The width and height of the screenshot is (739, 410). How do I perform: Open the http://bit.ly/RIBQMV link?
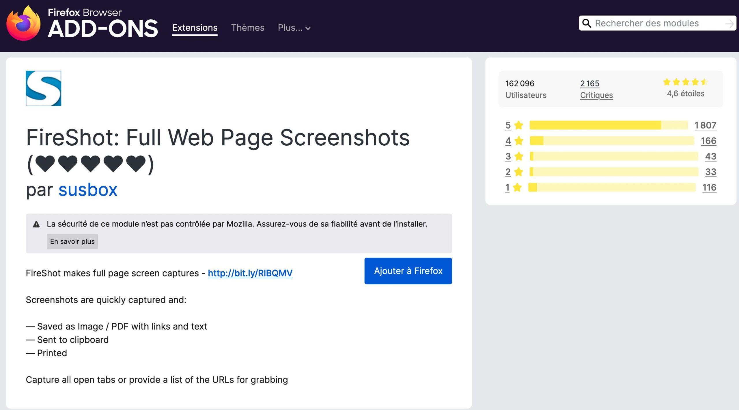pyautogui.click(x=250, y=273)
